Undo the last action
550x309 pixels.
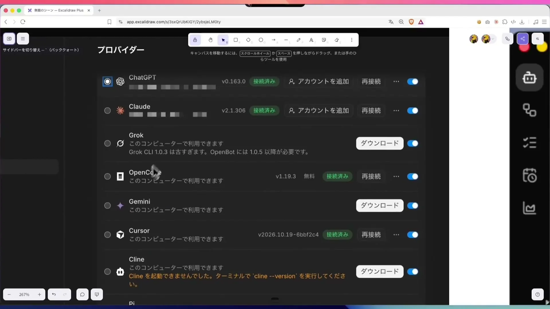click(54, 294)
